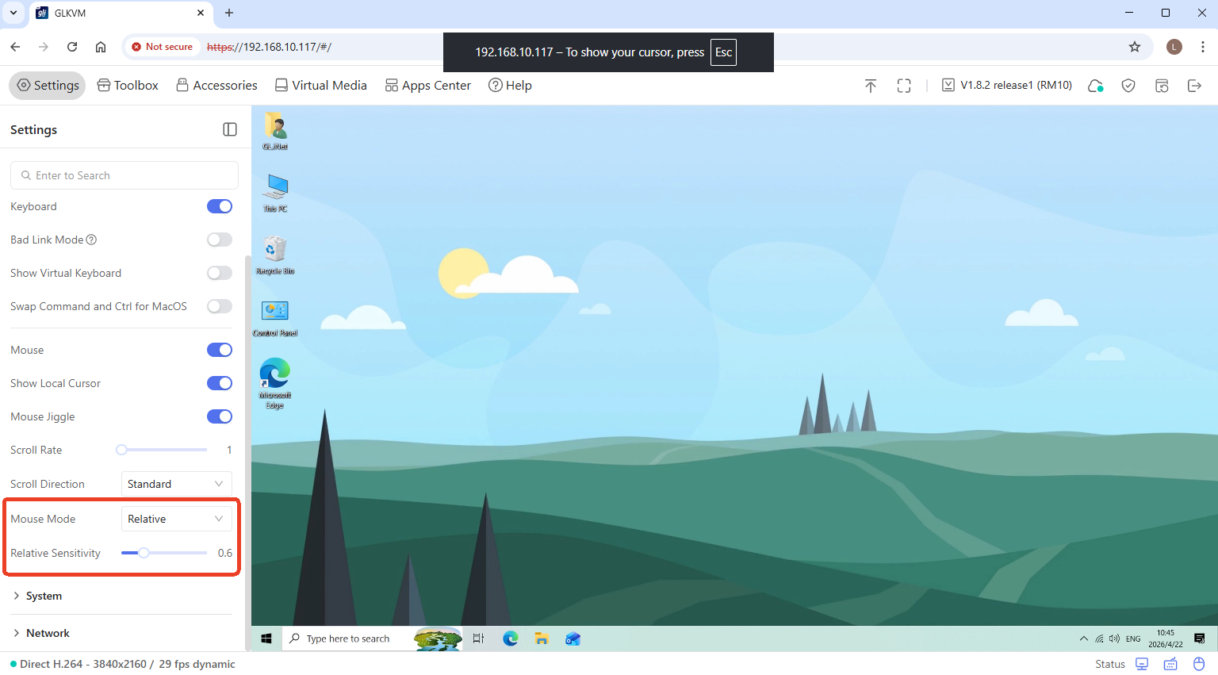Expand the System section
Screen dimensions: 1218x675
[44, 596]
